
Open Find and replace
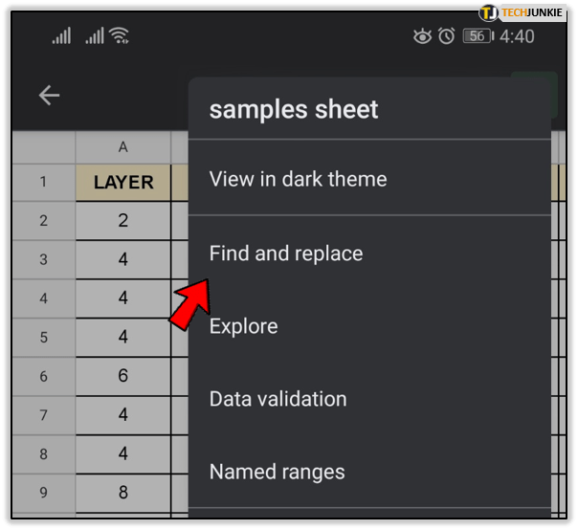[286, 254]
